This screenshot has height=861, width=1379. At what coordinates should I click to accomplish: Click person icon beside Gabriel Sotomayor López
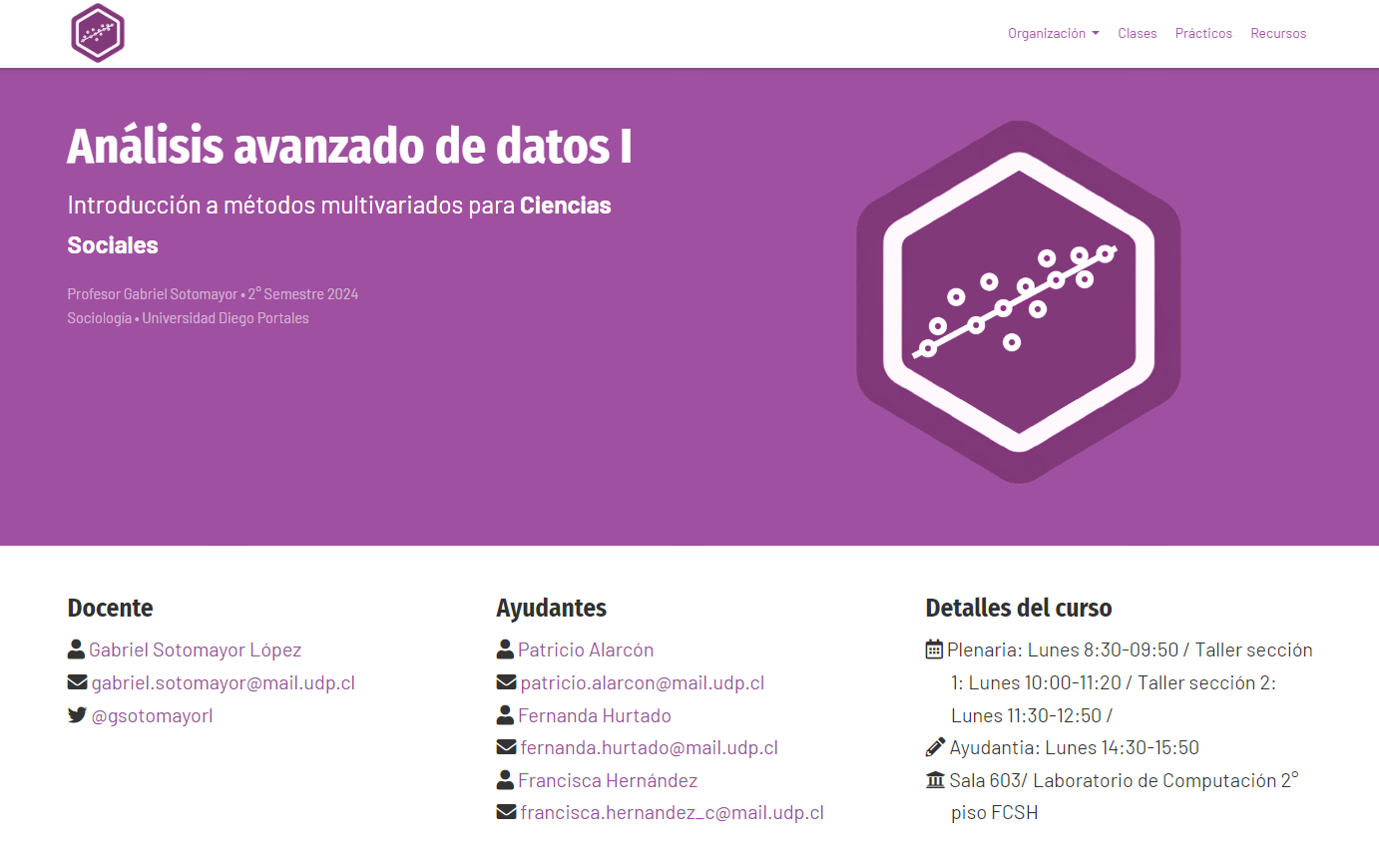tap(76, 649)
